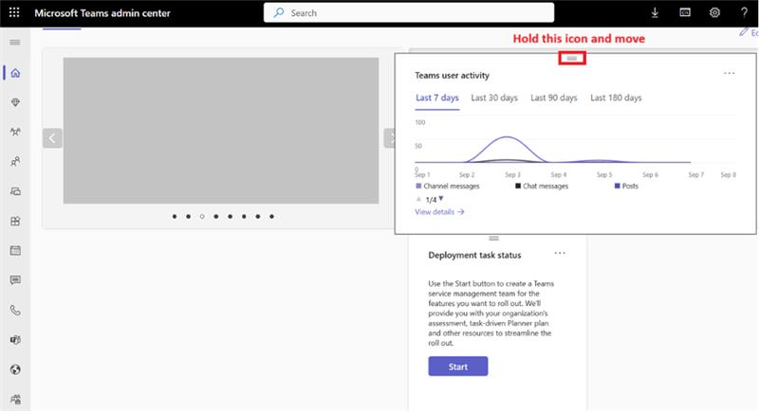The height and width of the screenshot is (411, 759).
Task: Open Teams user activity more options ellipsis
Action: pyautogui.click(x=729, y=74)
